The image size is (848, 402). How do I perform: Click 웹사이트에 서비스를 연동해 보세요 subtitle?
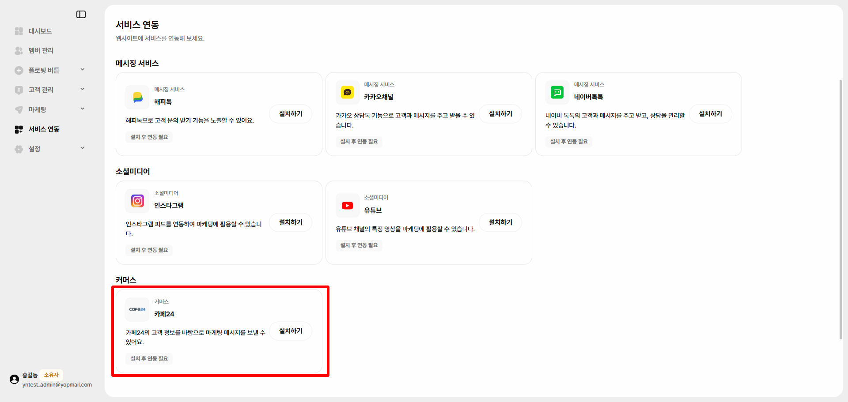point(160,38)
